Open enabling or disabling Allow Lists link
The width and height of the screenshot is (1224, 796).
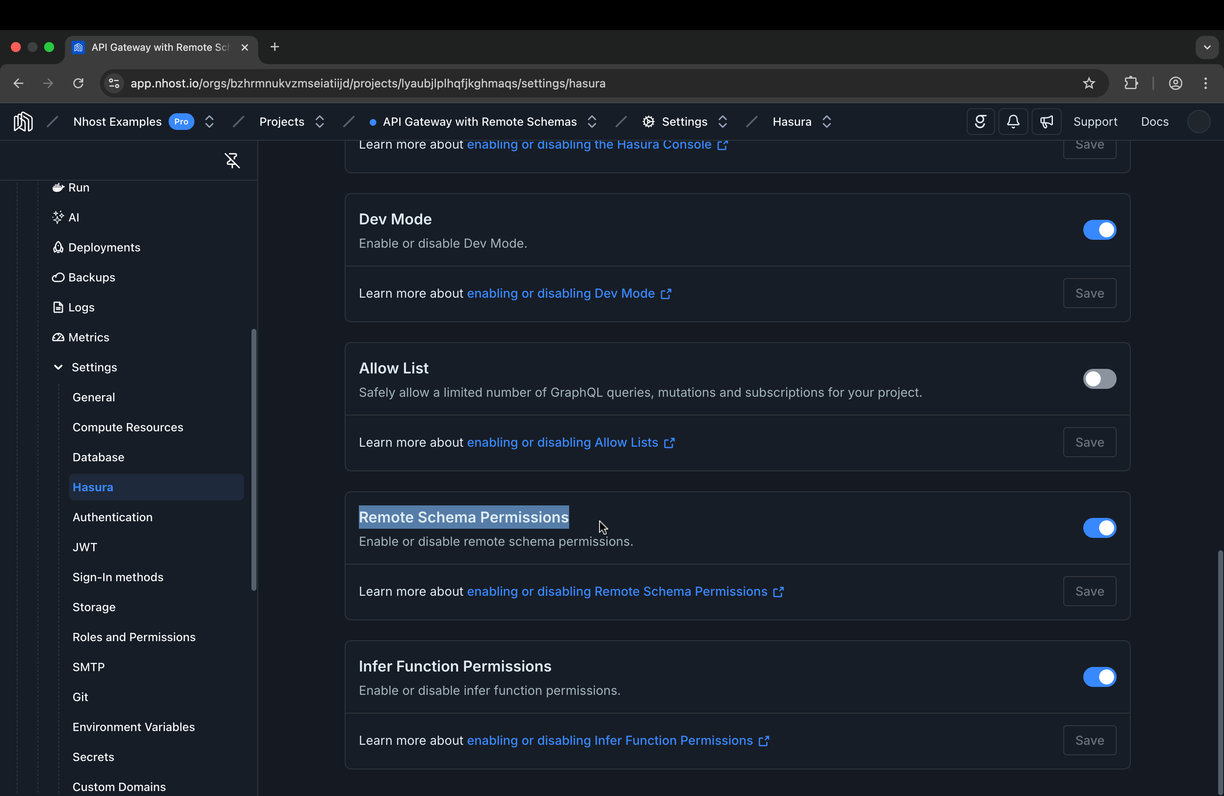click(562, 443)
